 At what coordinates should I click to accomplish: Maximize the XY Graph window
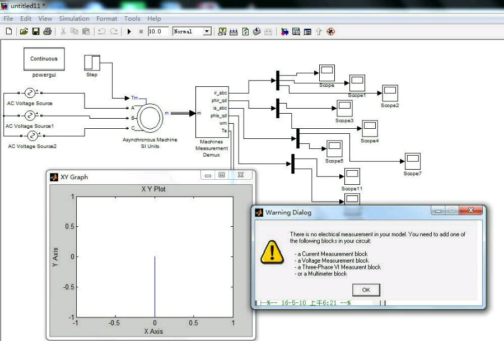221,175
